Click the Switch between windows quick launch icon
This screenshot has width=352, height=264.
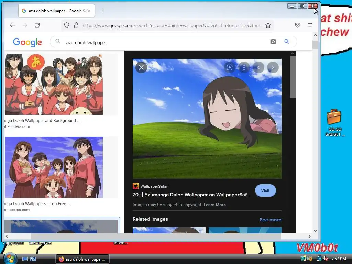(x=33, y=259)
